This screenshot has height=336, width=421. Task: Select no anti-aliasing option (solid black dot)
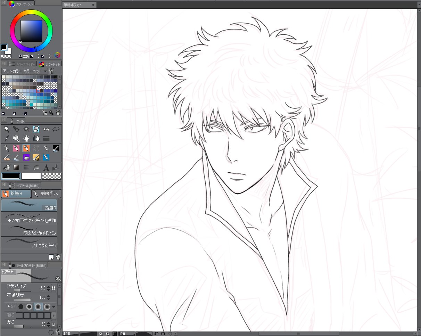[x=21, y=307]
